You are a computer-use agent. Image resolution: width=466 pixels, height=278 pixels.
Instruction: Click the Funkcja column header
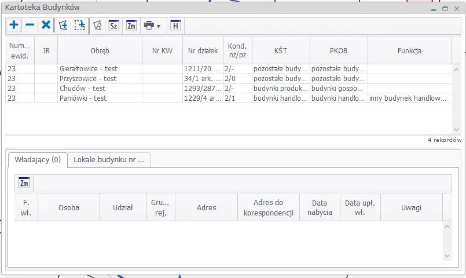[409, 51]
